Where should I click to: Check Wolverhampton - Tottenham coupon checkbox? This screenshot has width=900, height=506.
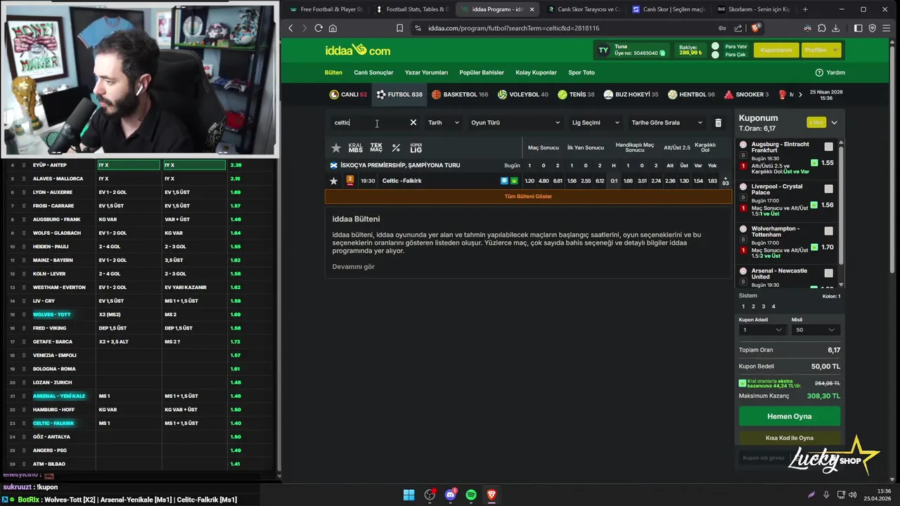coord(828,231)
